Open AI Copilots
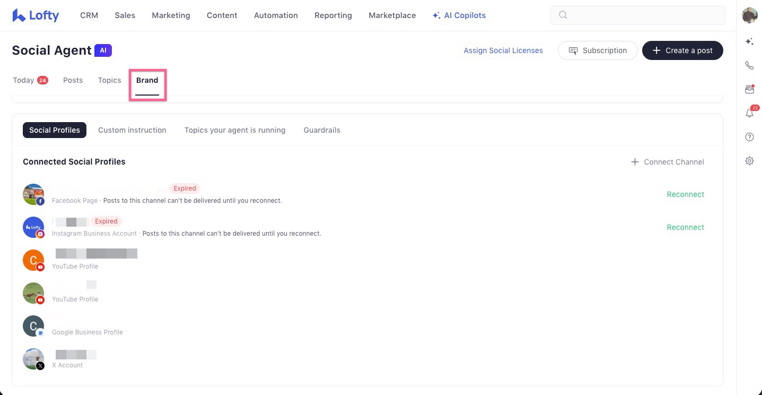Viewport: 762px width, 395px height. (459, 15)
